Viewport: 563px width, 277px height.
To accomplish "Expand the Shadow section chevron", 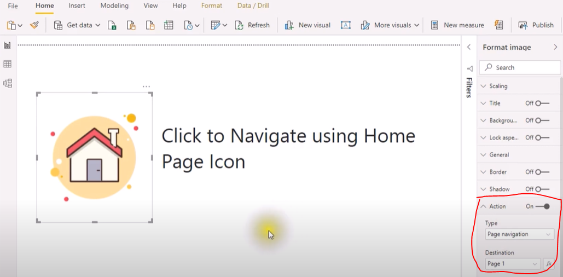I will [x=483, y=189].
